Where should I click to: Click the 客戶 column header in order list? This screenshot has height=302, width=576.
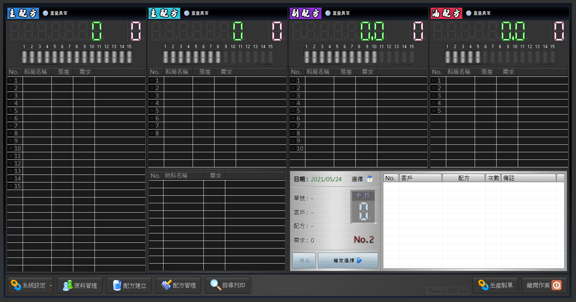(420, 178)
